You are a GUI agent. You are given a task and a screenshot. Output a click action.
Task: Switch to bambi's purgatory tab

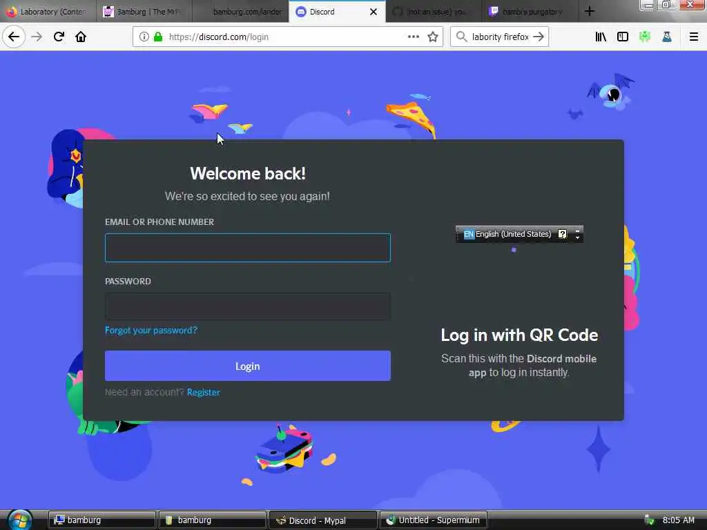point(530,11)
